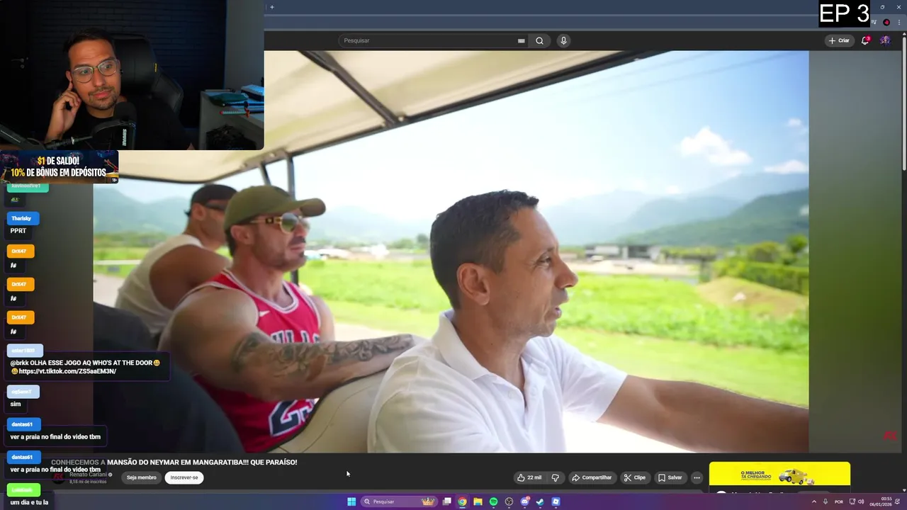Click the tray microphone icon

[x=825, y=501]
